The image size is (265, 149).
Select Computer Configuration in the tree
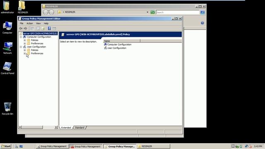pyautogui.click(x=39, y=37)
